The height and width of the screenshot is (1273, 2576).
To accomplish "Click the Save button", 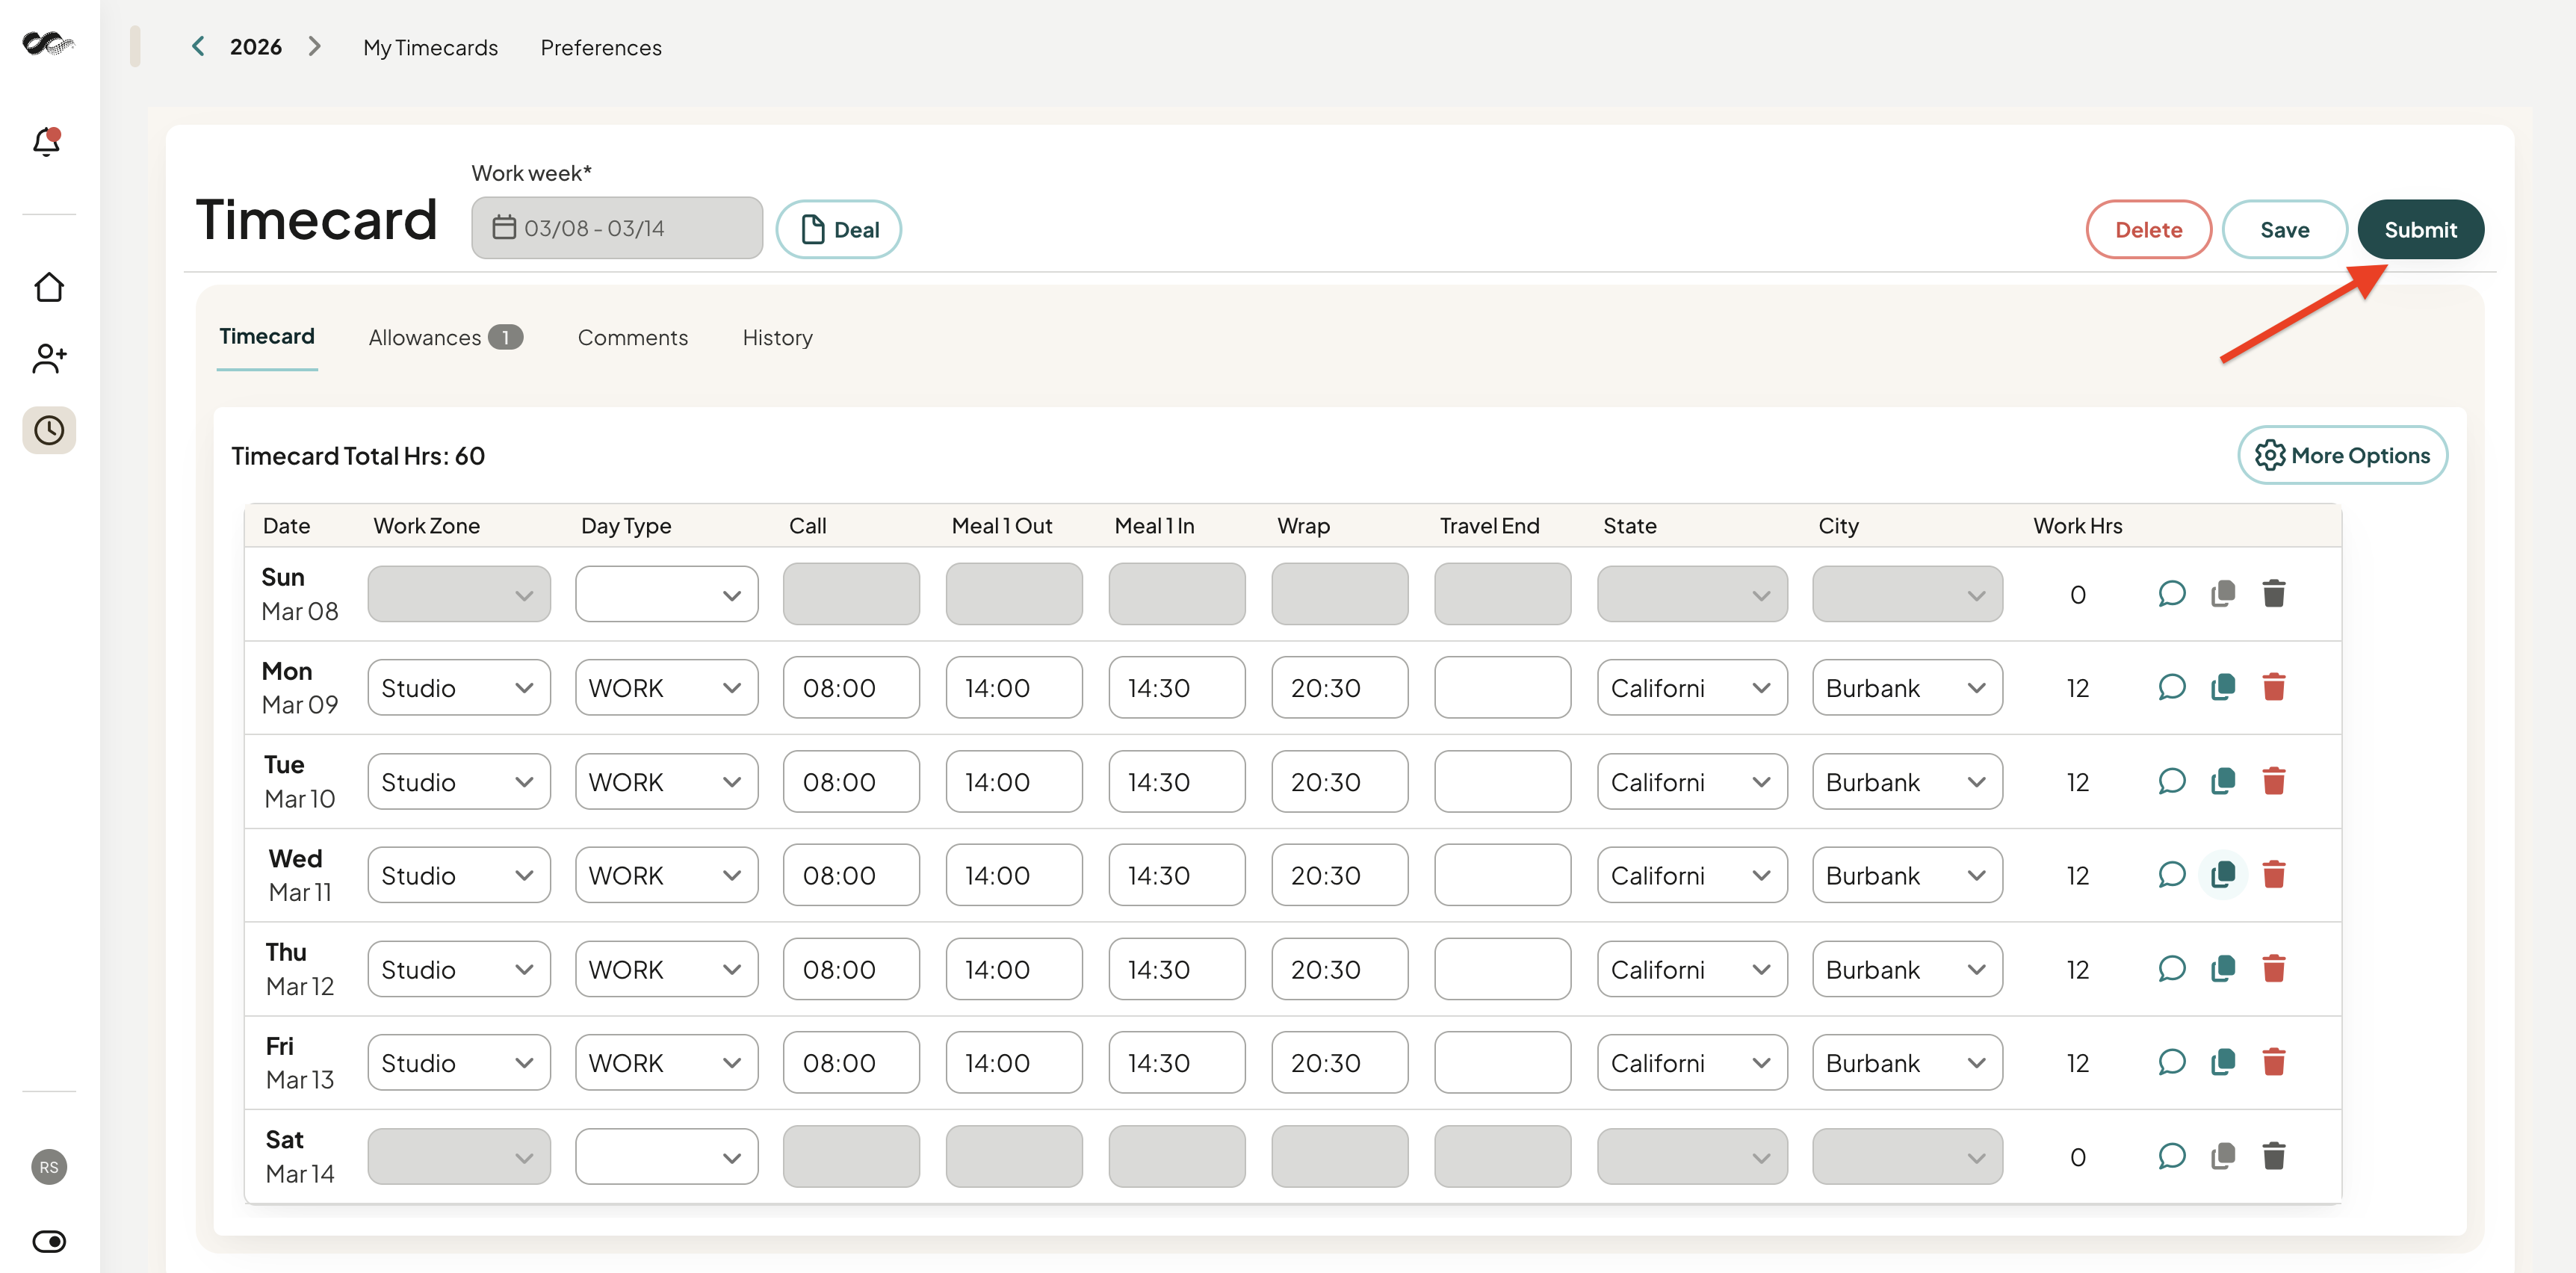I will [x=2284, y=229].
